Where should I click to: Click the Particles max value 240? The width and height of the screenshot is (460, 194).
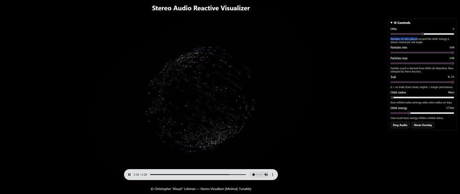(452, 58)
